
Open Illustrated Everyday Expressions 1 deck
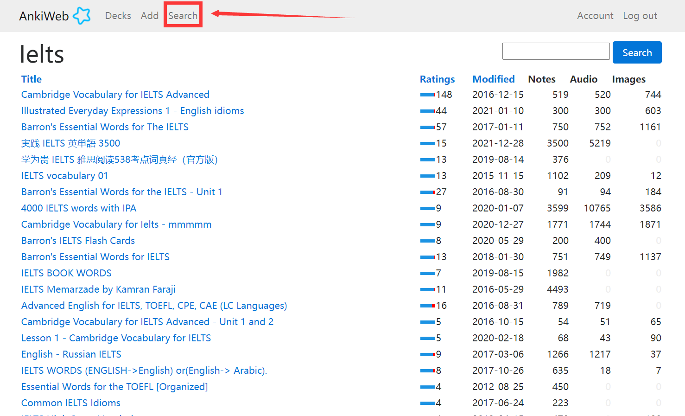133,111
